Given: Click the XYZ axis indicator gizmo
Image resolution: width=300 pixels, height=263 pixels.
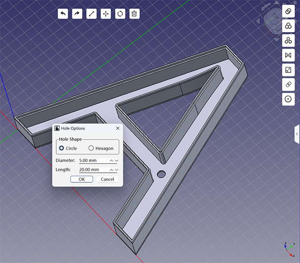Looking at the screenshot, I should [x=289, y=249].
